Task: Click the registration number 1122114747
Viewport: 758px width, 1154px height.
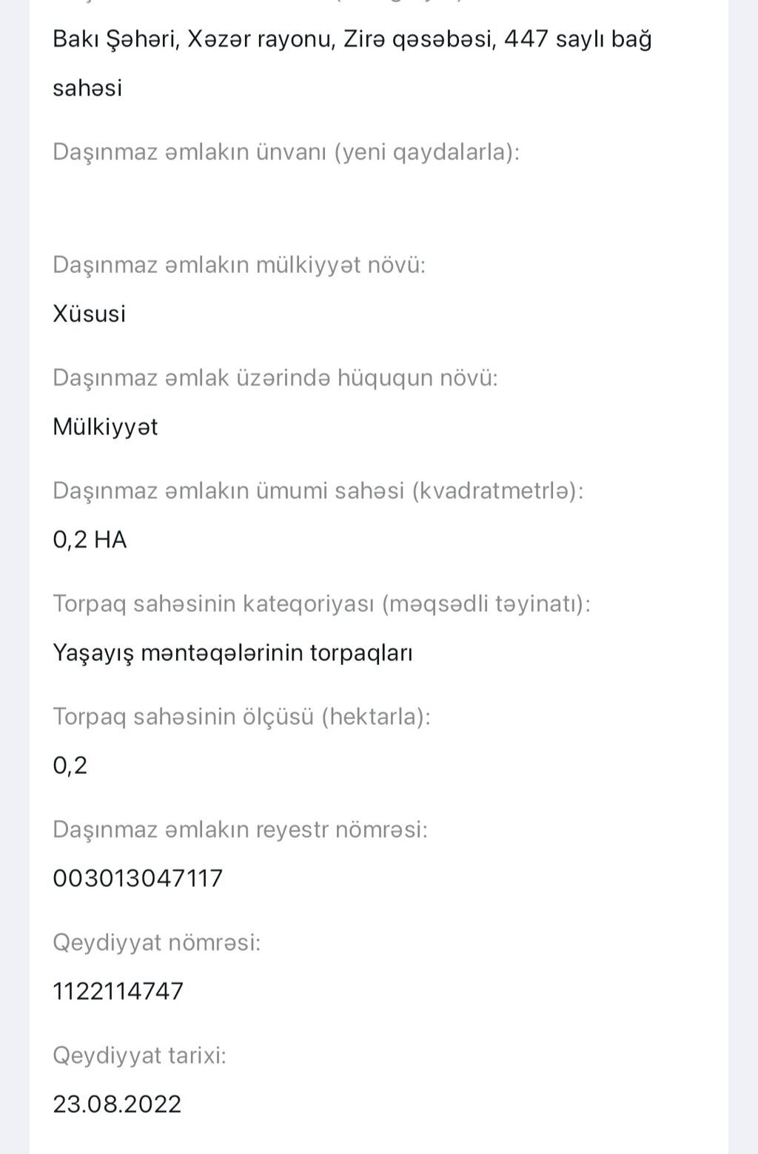Action: click(118, 991)
